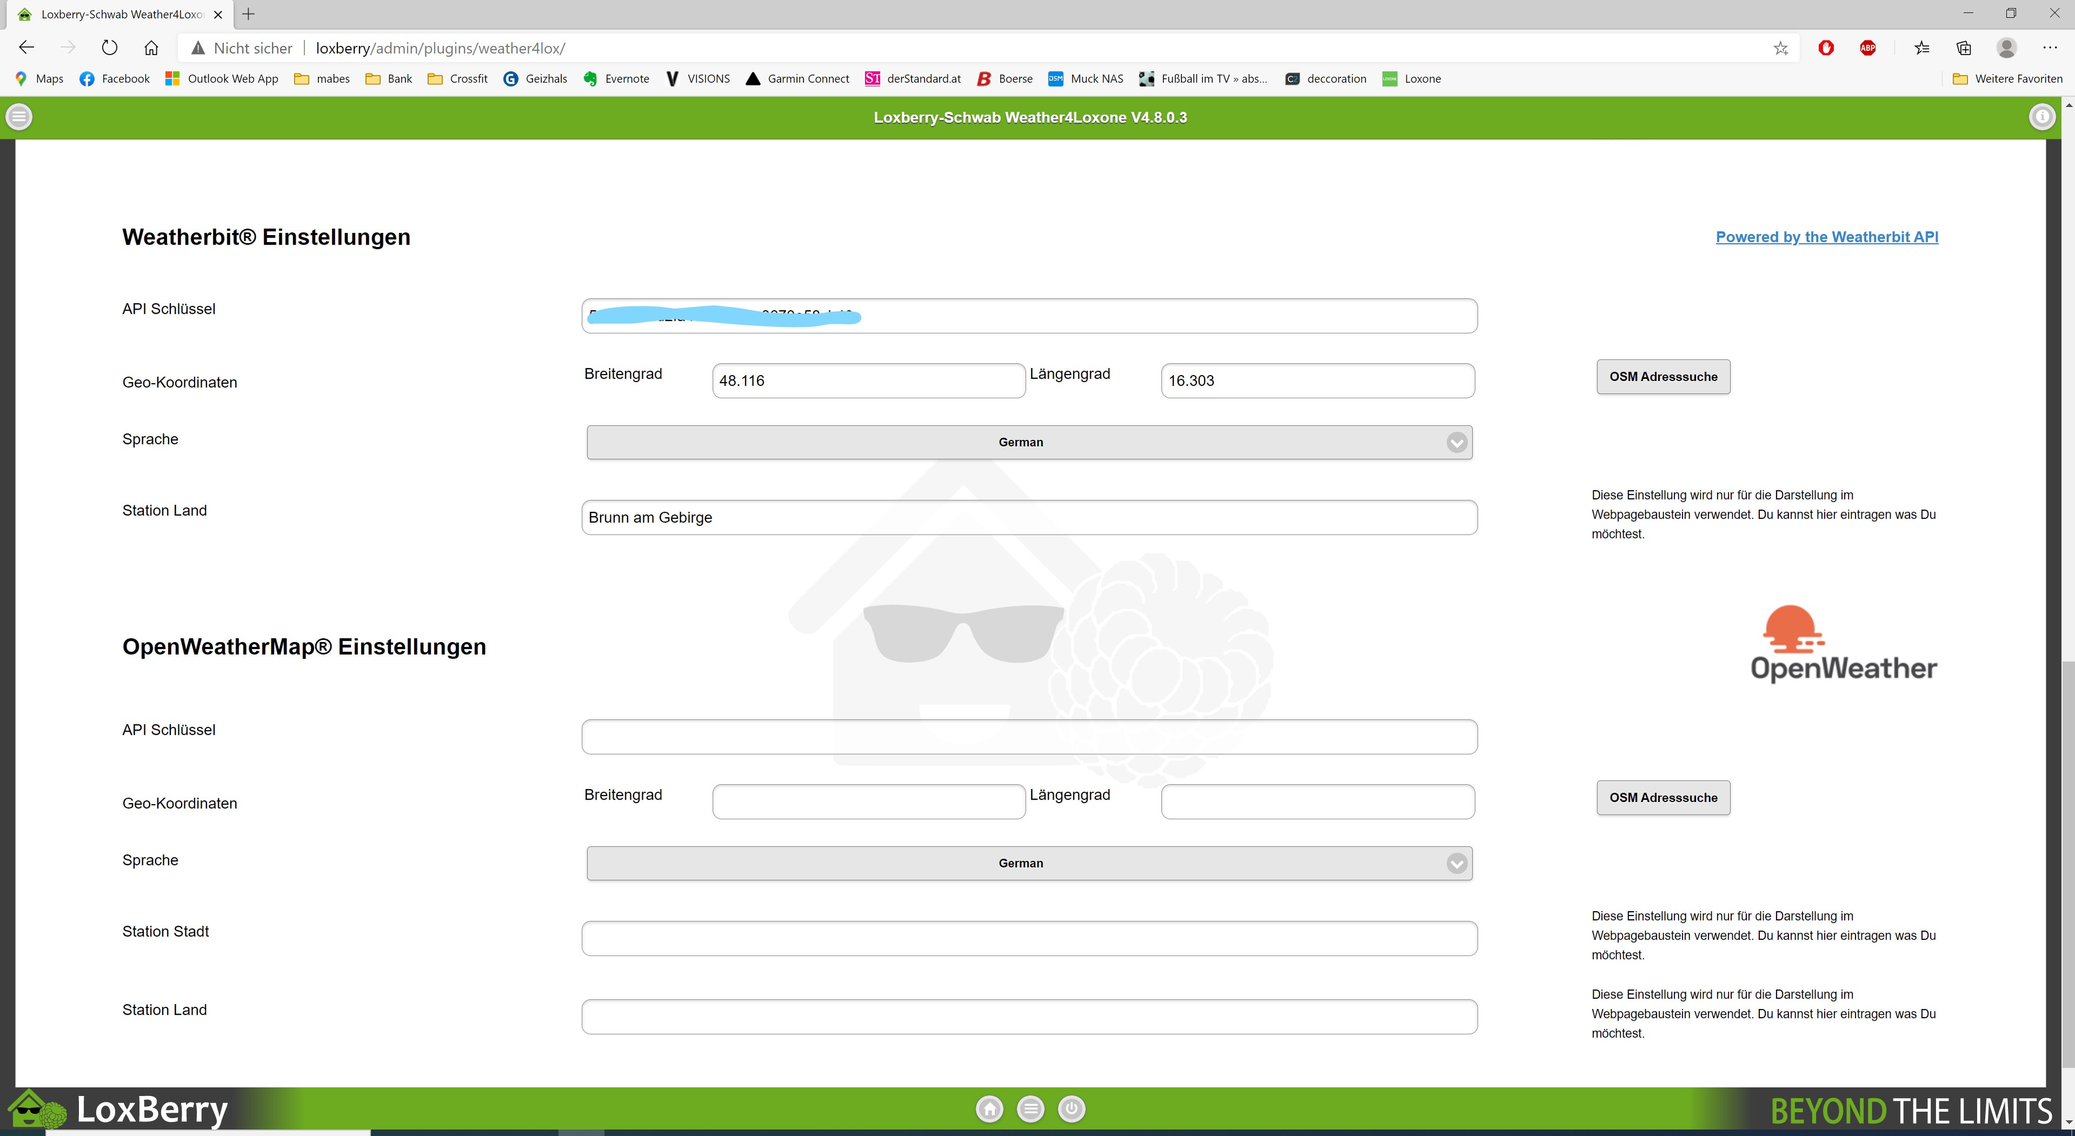The image size is (2075, 1136).
Task: Click the OpenWeatherMap API Schlüssel field
Action: 1029,737
